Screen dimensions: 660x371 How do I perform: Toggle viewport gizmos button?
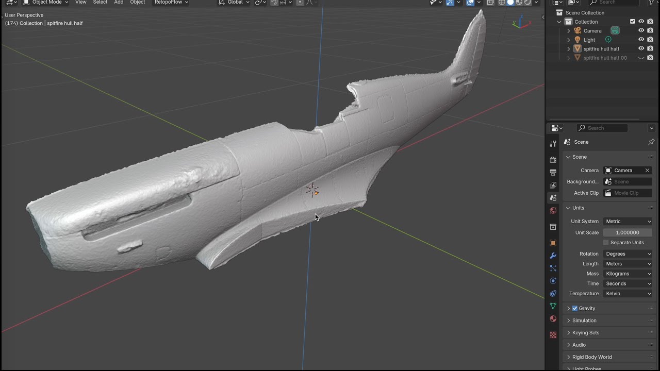click(450, 3)
